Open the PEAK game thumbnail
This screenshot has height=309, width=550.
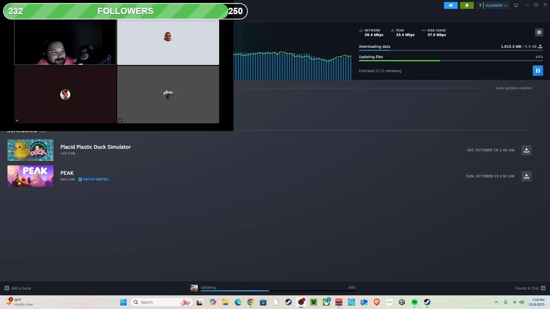(x=31, y=176)
